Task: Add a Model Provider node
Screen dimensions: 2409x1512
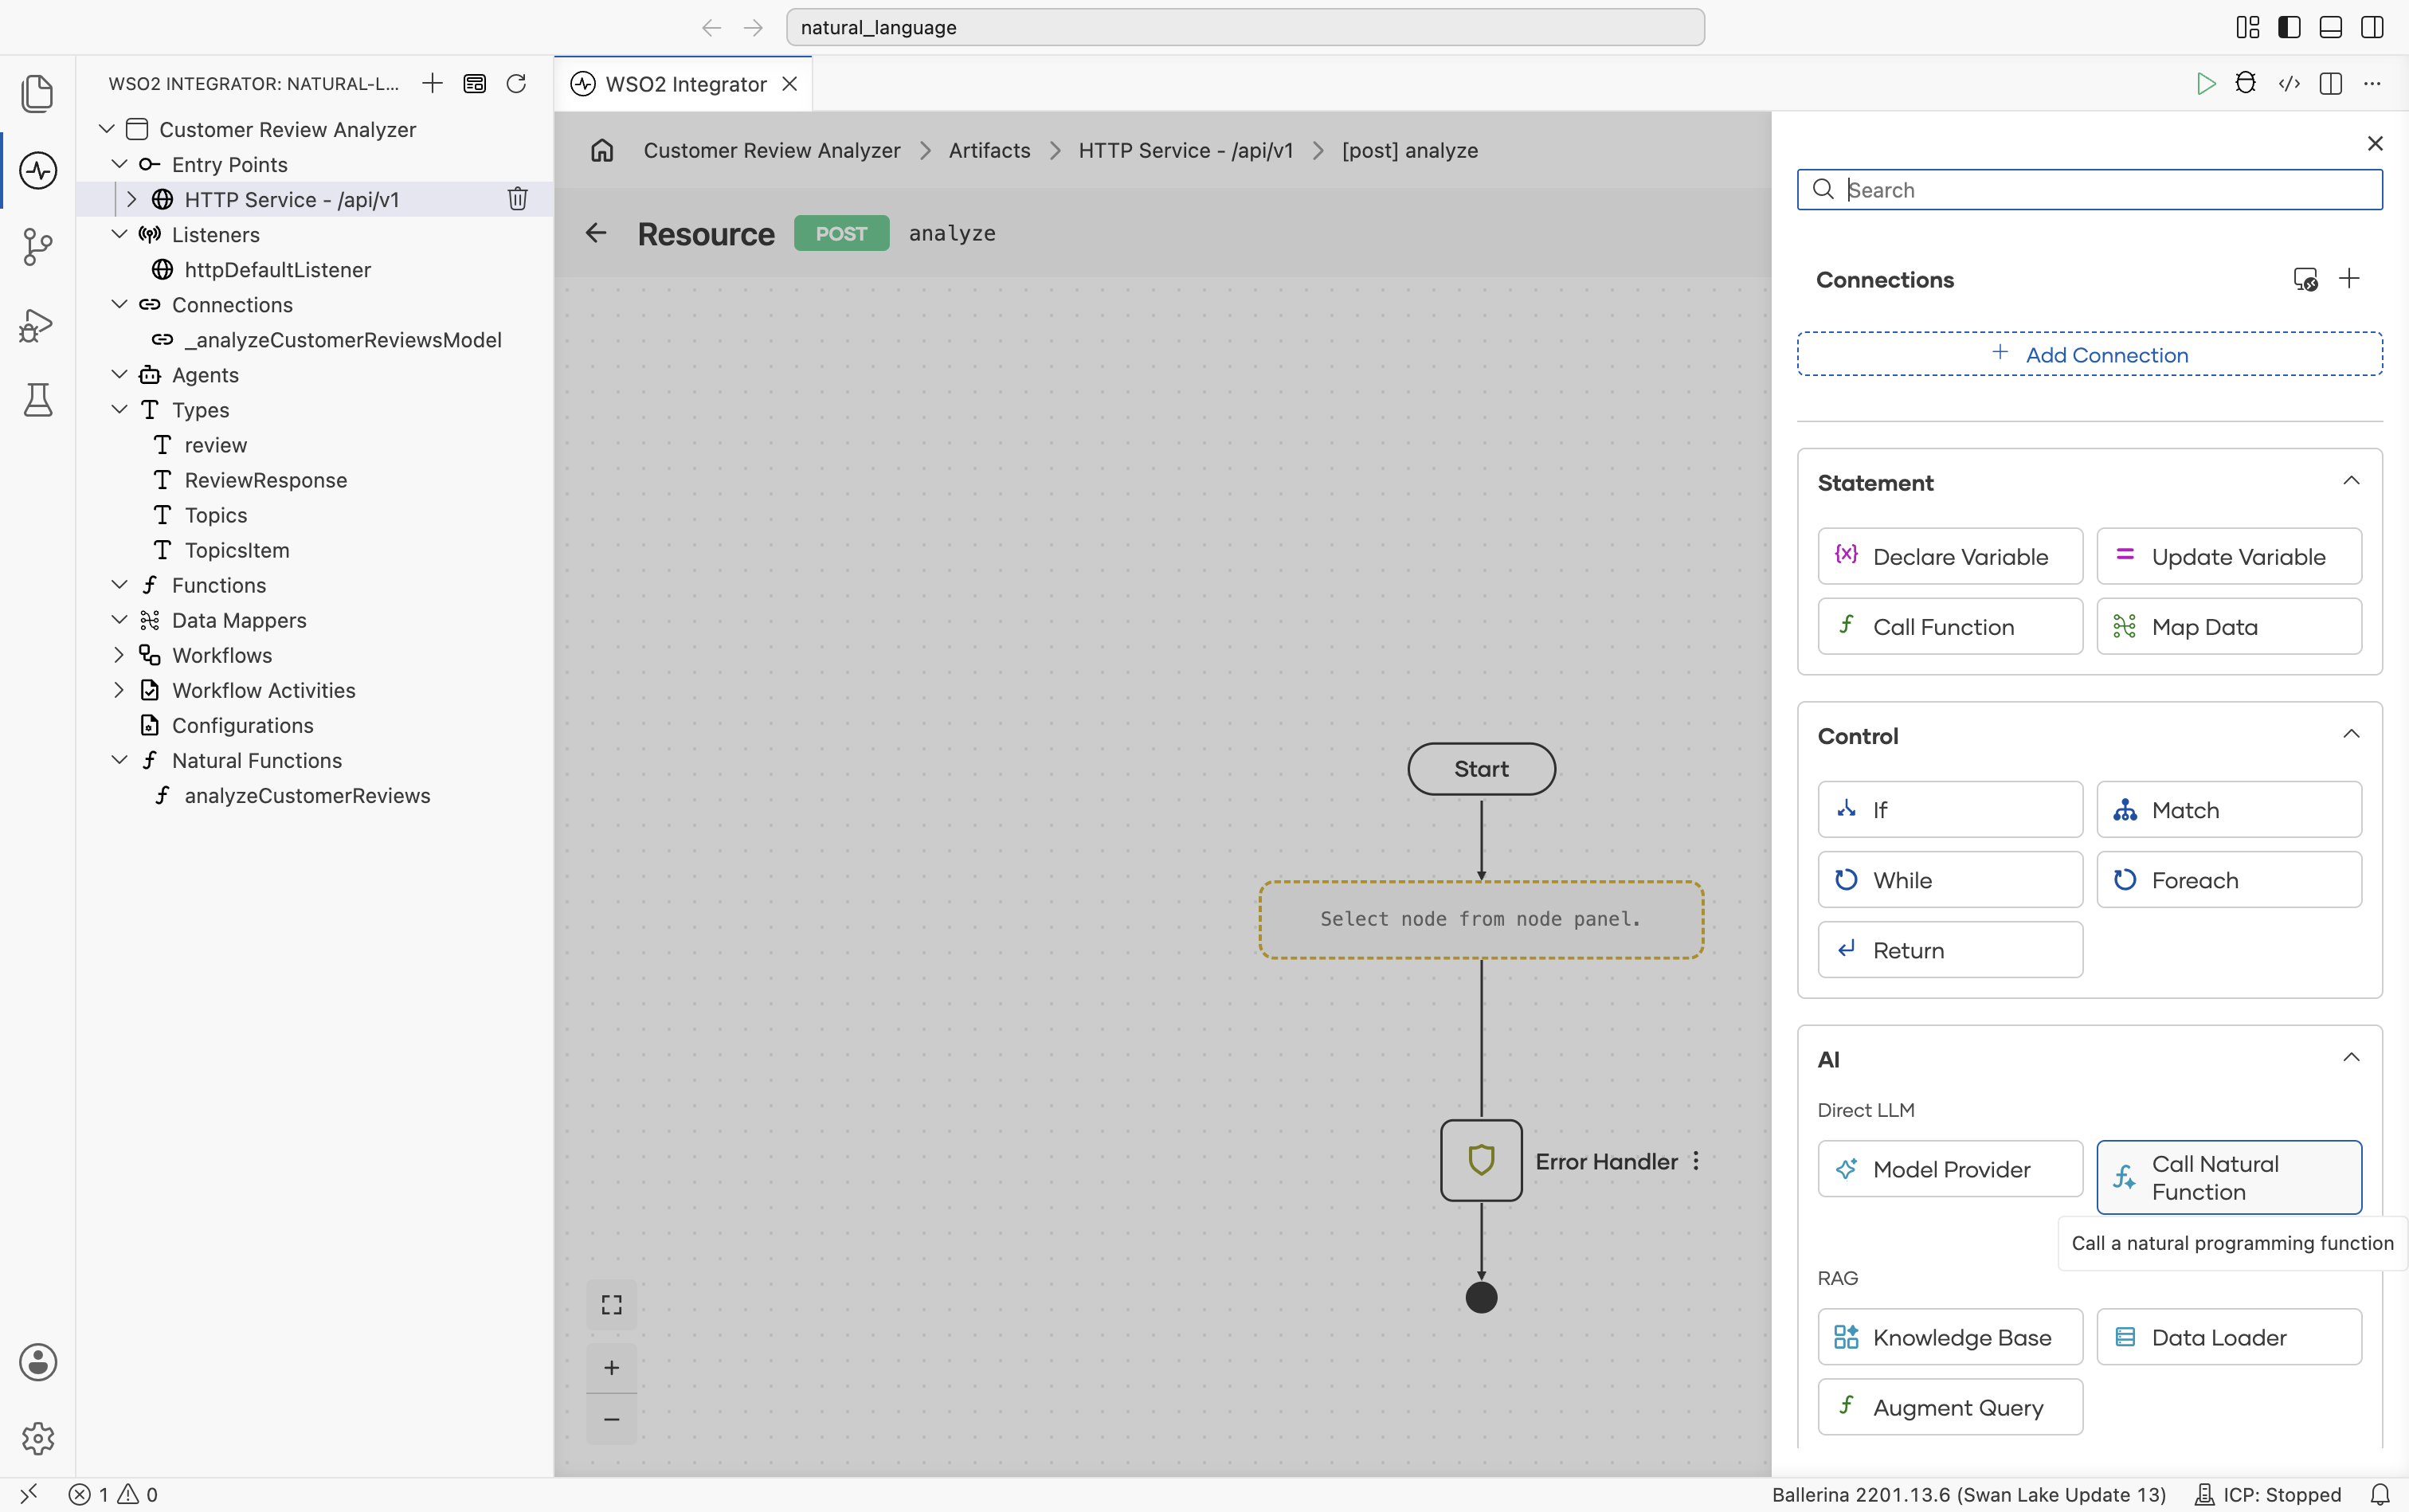Action: point(1950,1169)
